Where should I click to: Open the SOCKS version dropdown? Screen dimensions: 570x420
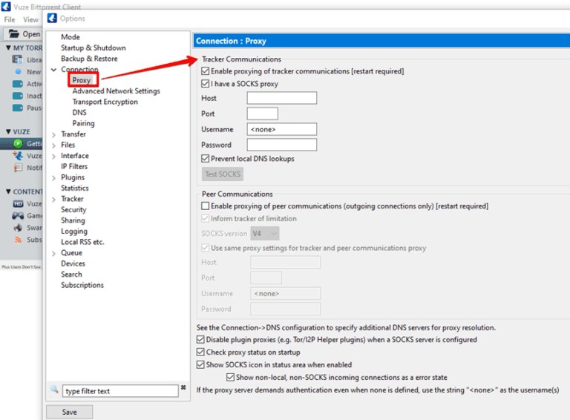[264, 233]
